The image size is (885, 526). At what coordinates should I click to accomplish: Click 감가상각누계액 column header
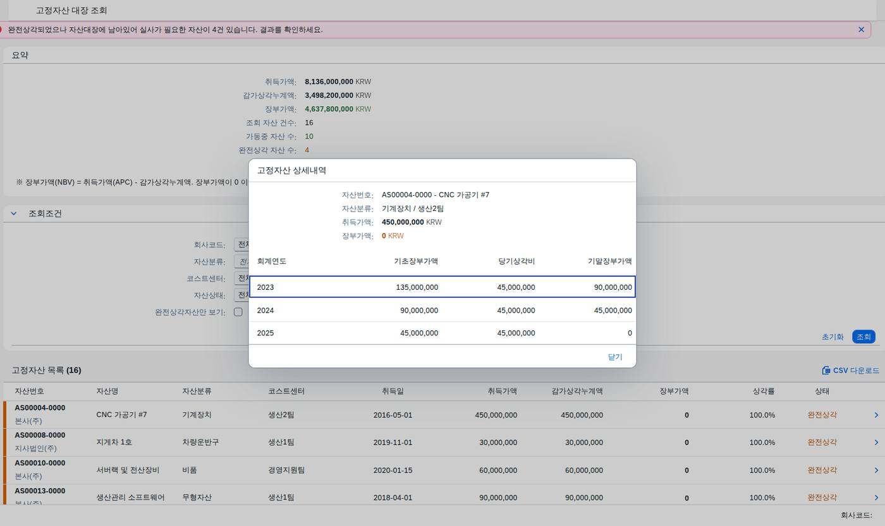(x=577, y=392)
